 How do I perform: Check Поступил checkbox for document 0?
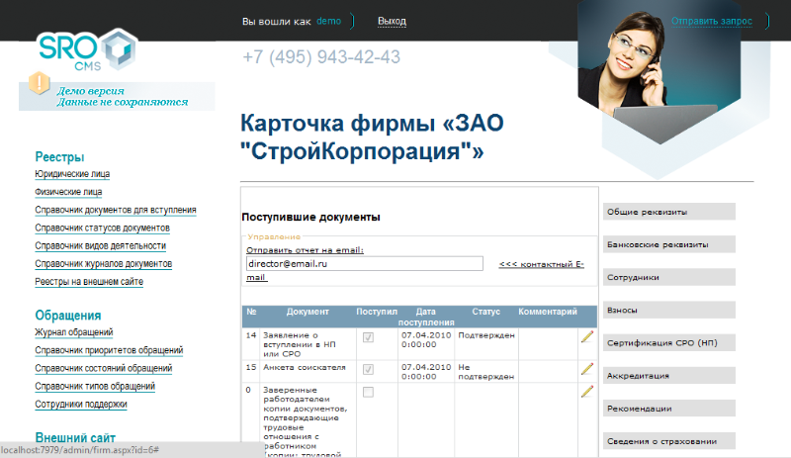tap(369, 393)
